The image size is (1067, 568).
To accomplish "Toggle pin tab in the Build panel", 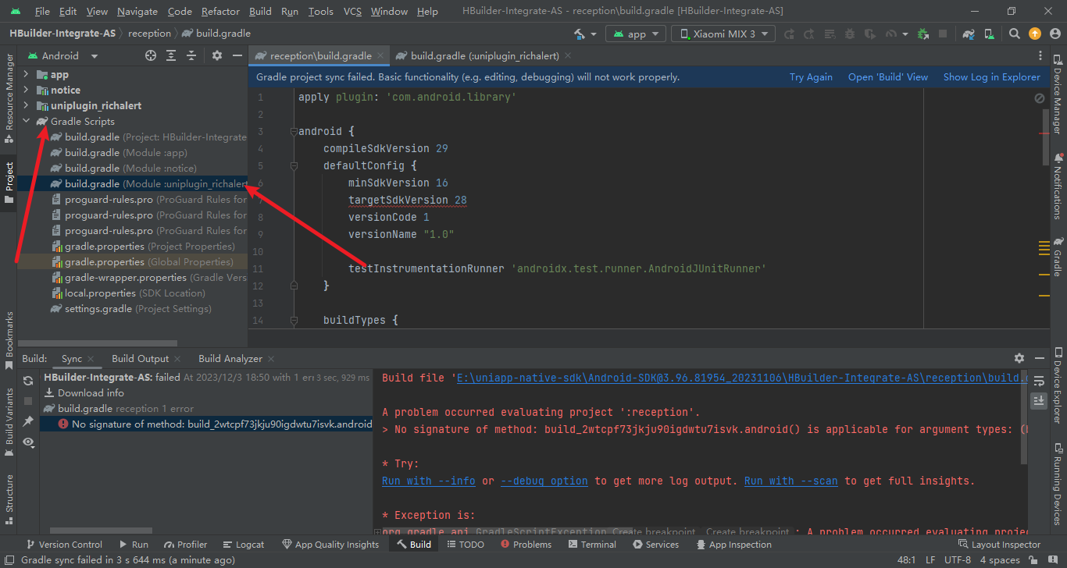I will pos(28,421).
